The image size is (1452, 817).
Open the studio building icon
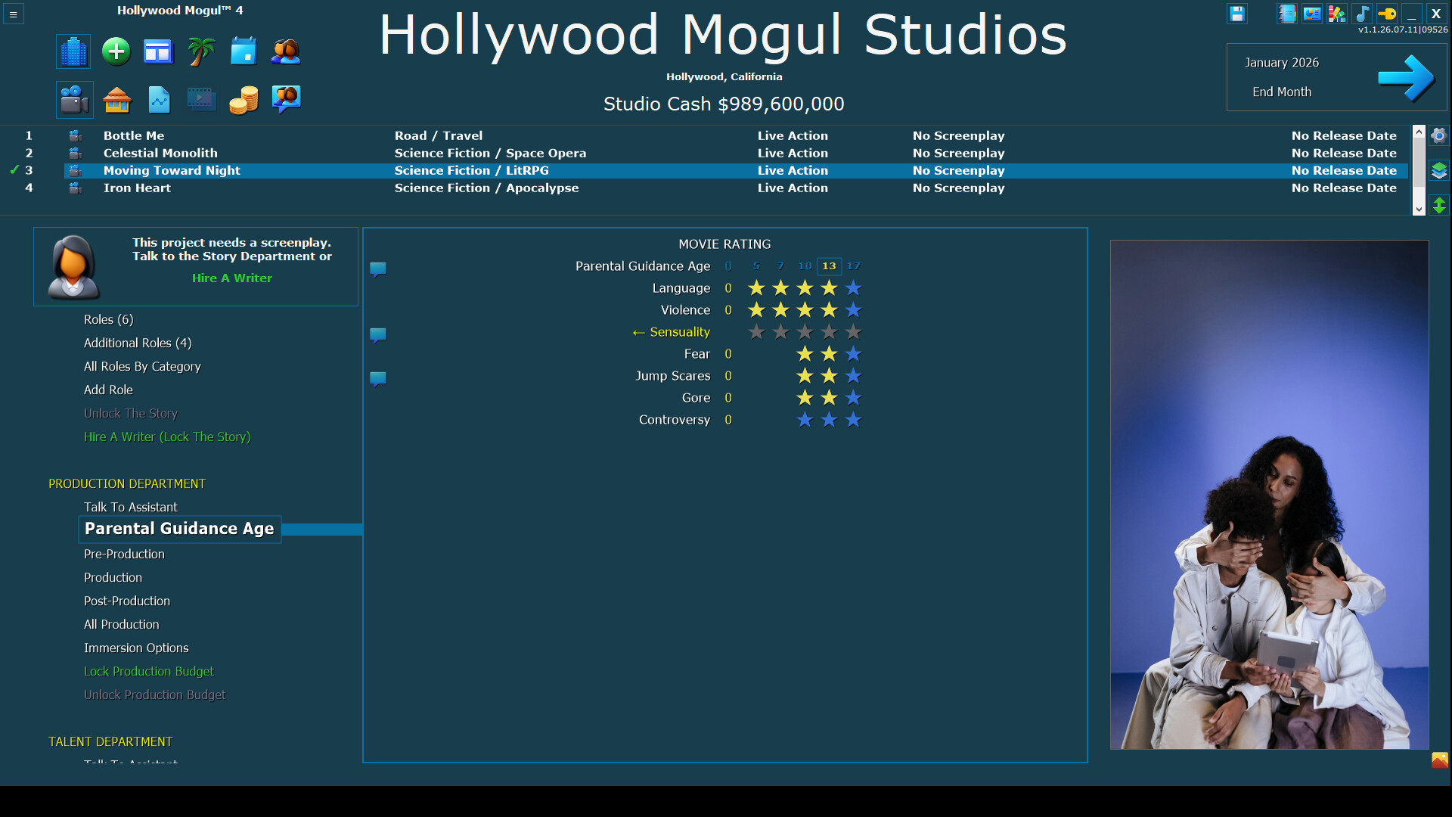click(73, 51)
